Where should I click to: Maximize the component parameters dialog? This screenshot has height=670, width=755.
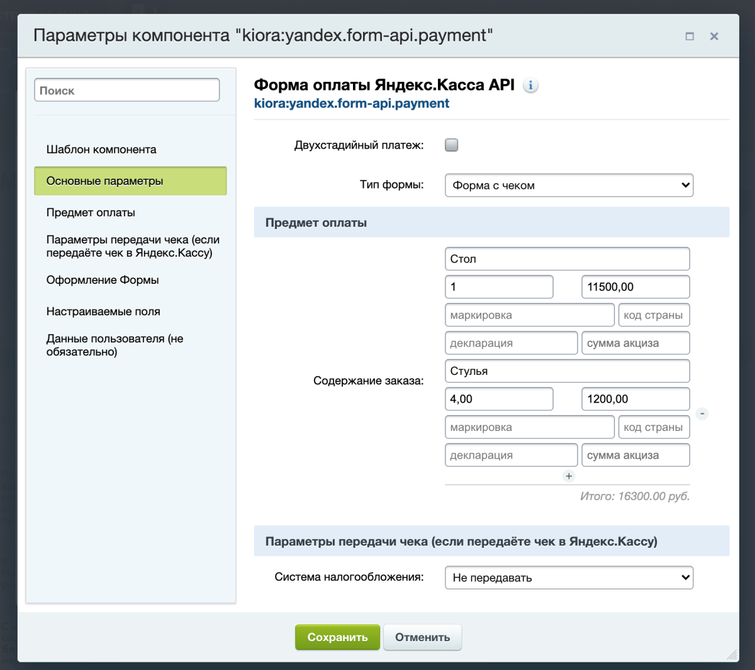(x=690, y=36)
